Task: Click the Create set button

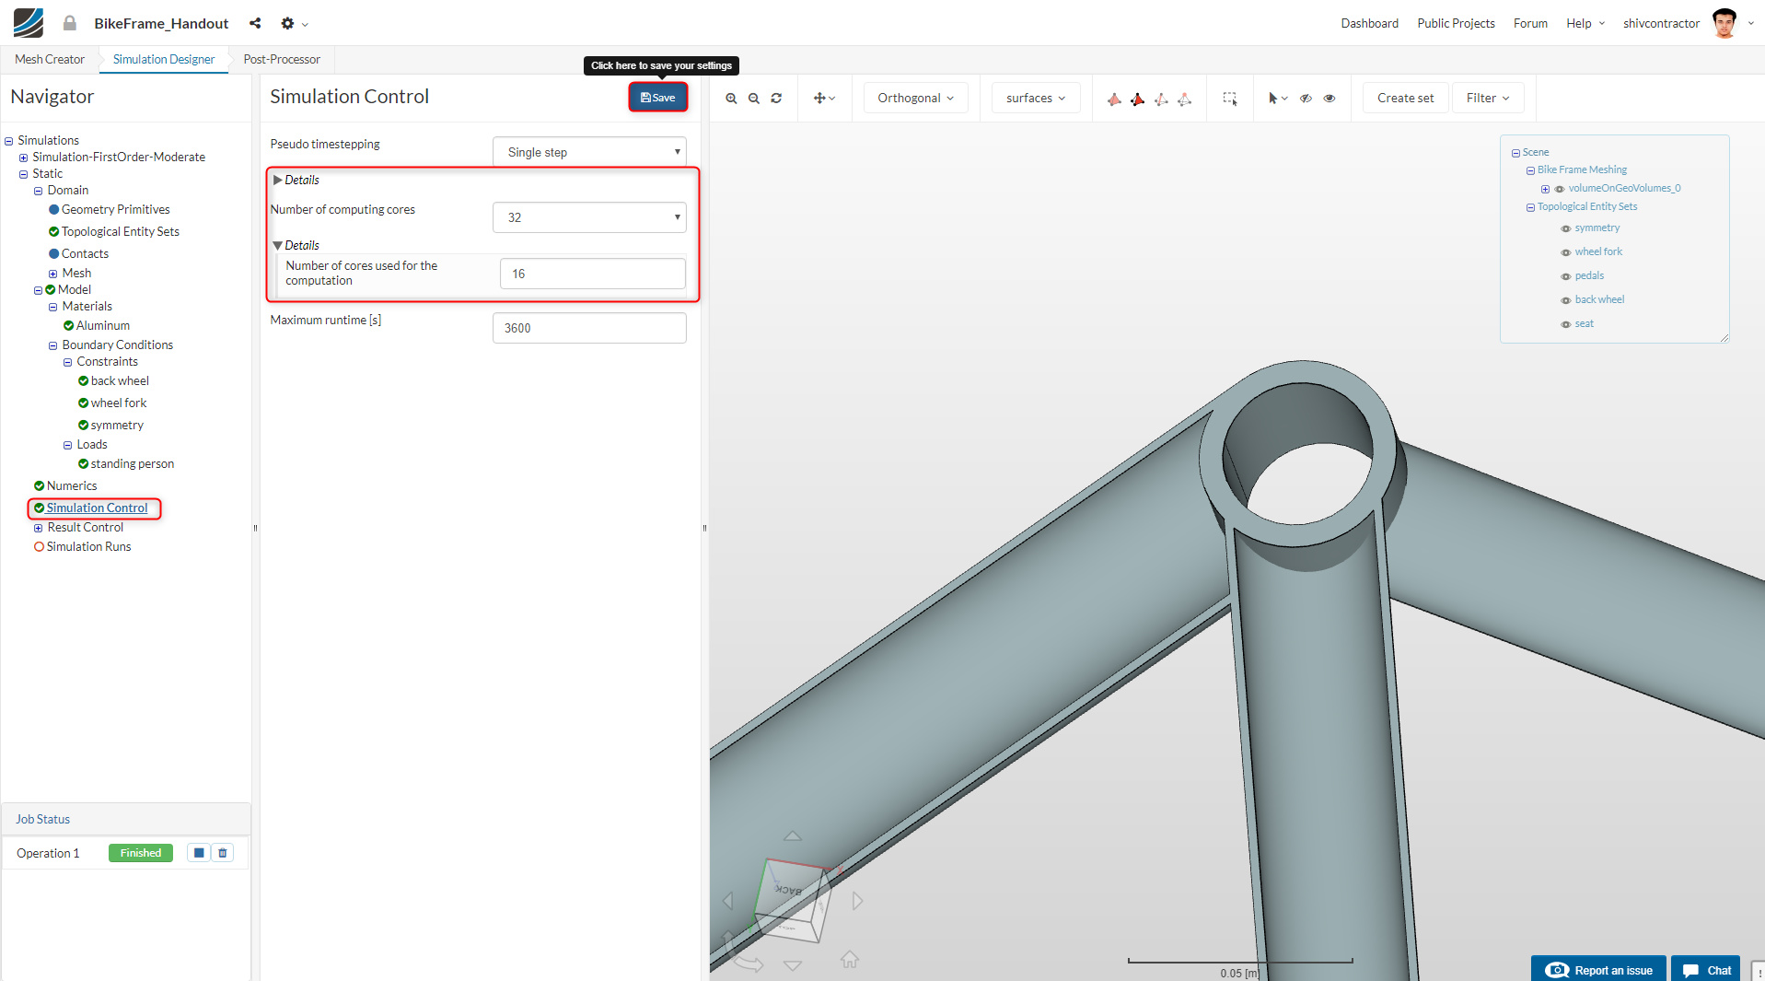Action: click(x=1404, y=99)
